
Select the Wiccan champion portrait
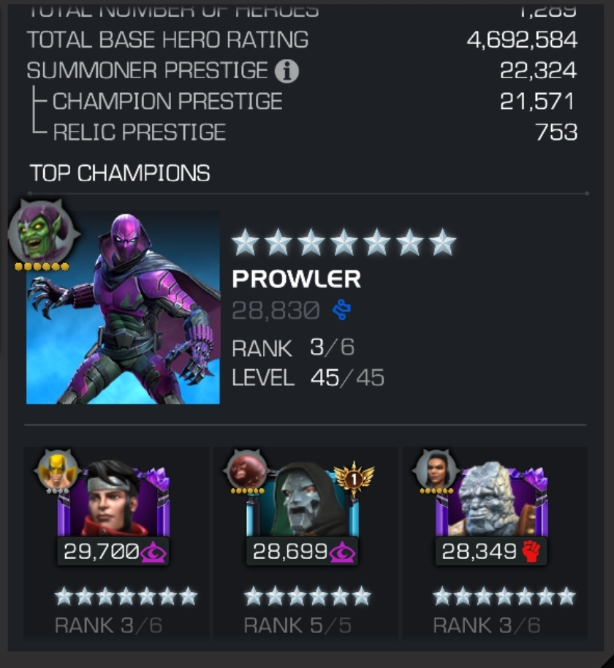pos(114,499)
